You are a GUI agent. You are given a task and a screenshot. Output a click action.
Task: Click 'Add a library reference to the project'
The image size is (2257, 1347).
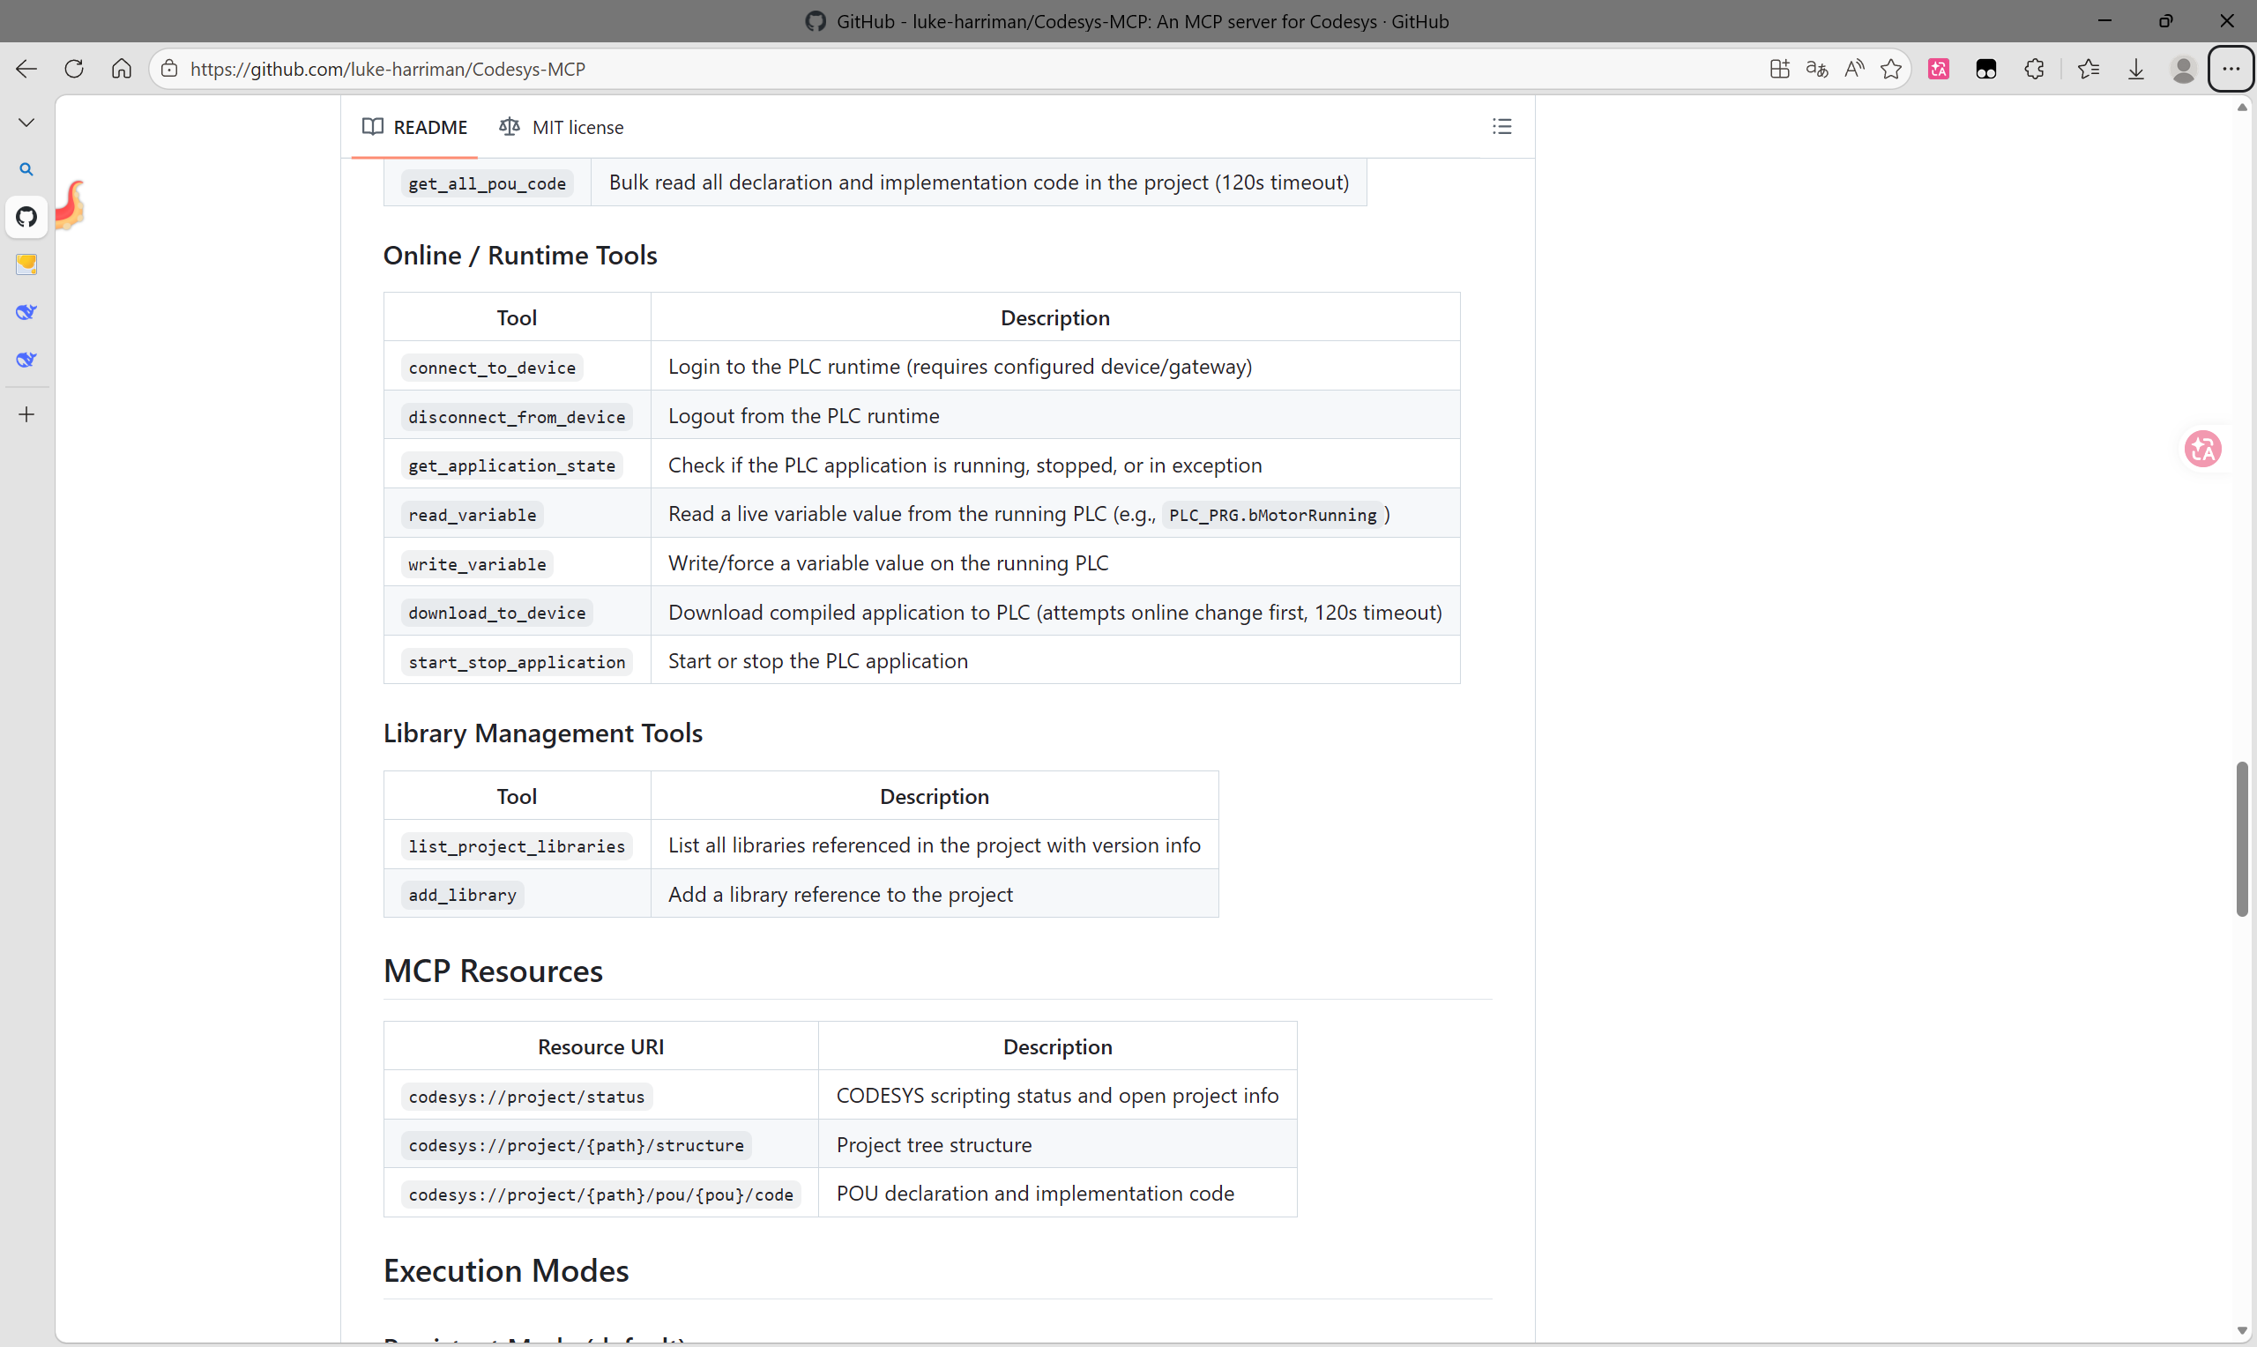840,894
